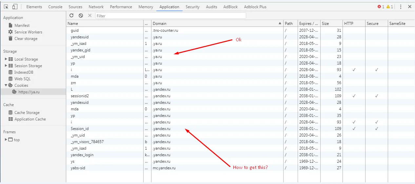Select Cookies node in sidebar
Screen dimensions: 415x184
pyautogui.click(x=21, y=85)
